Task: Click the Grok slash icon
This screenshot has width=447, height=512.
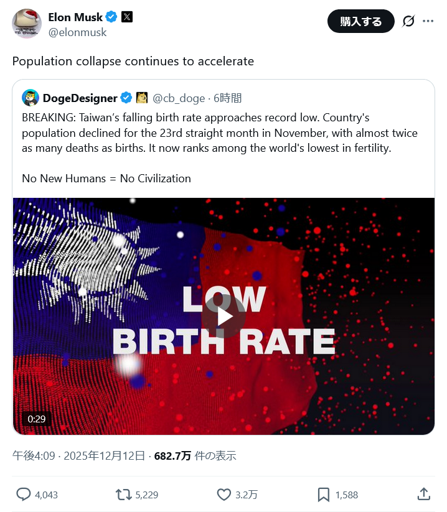Action: click(408, 21)
